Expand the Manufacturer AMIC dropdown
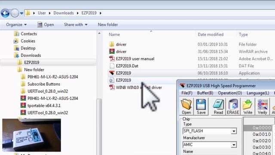This screenshot has width=275, height=155. pyautogui.click(x=234, y=145)
